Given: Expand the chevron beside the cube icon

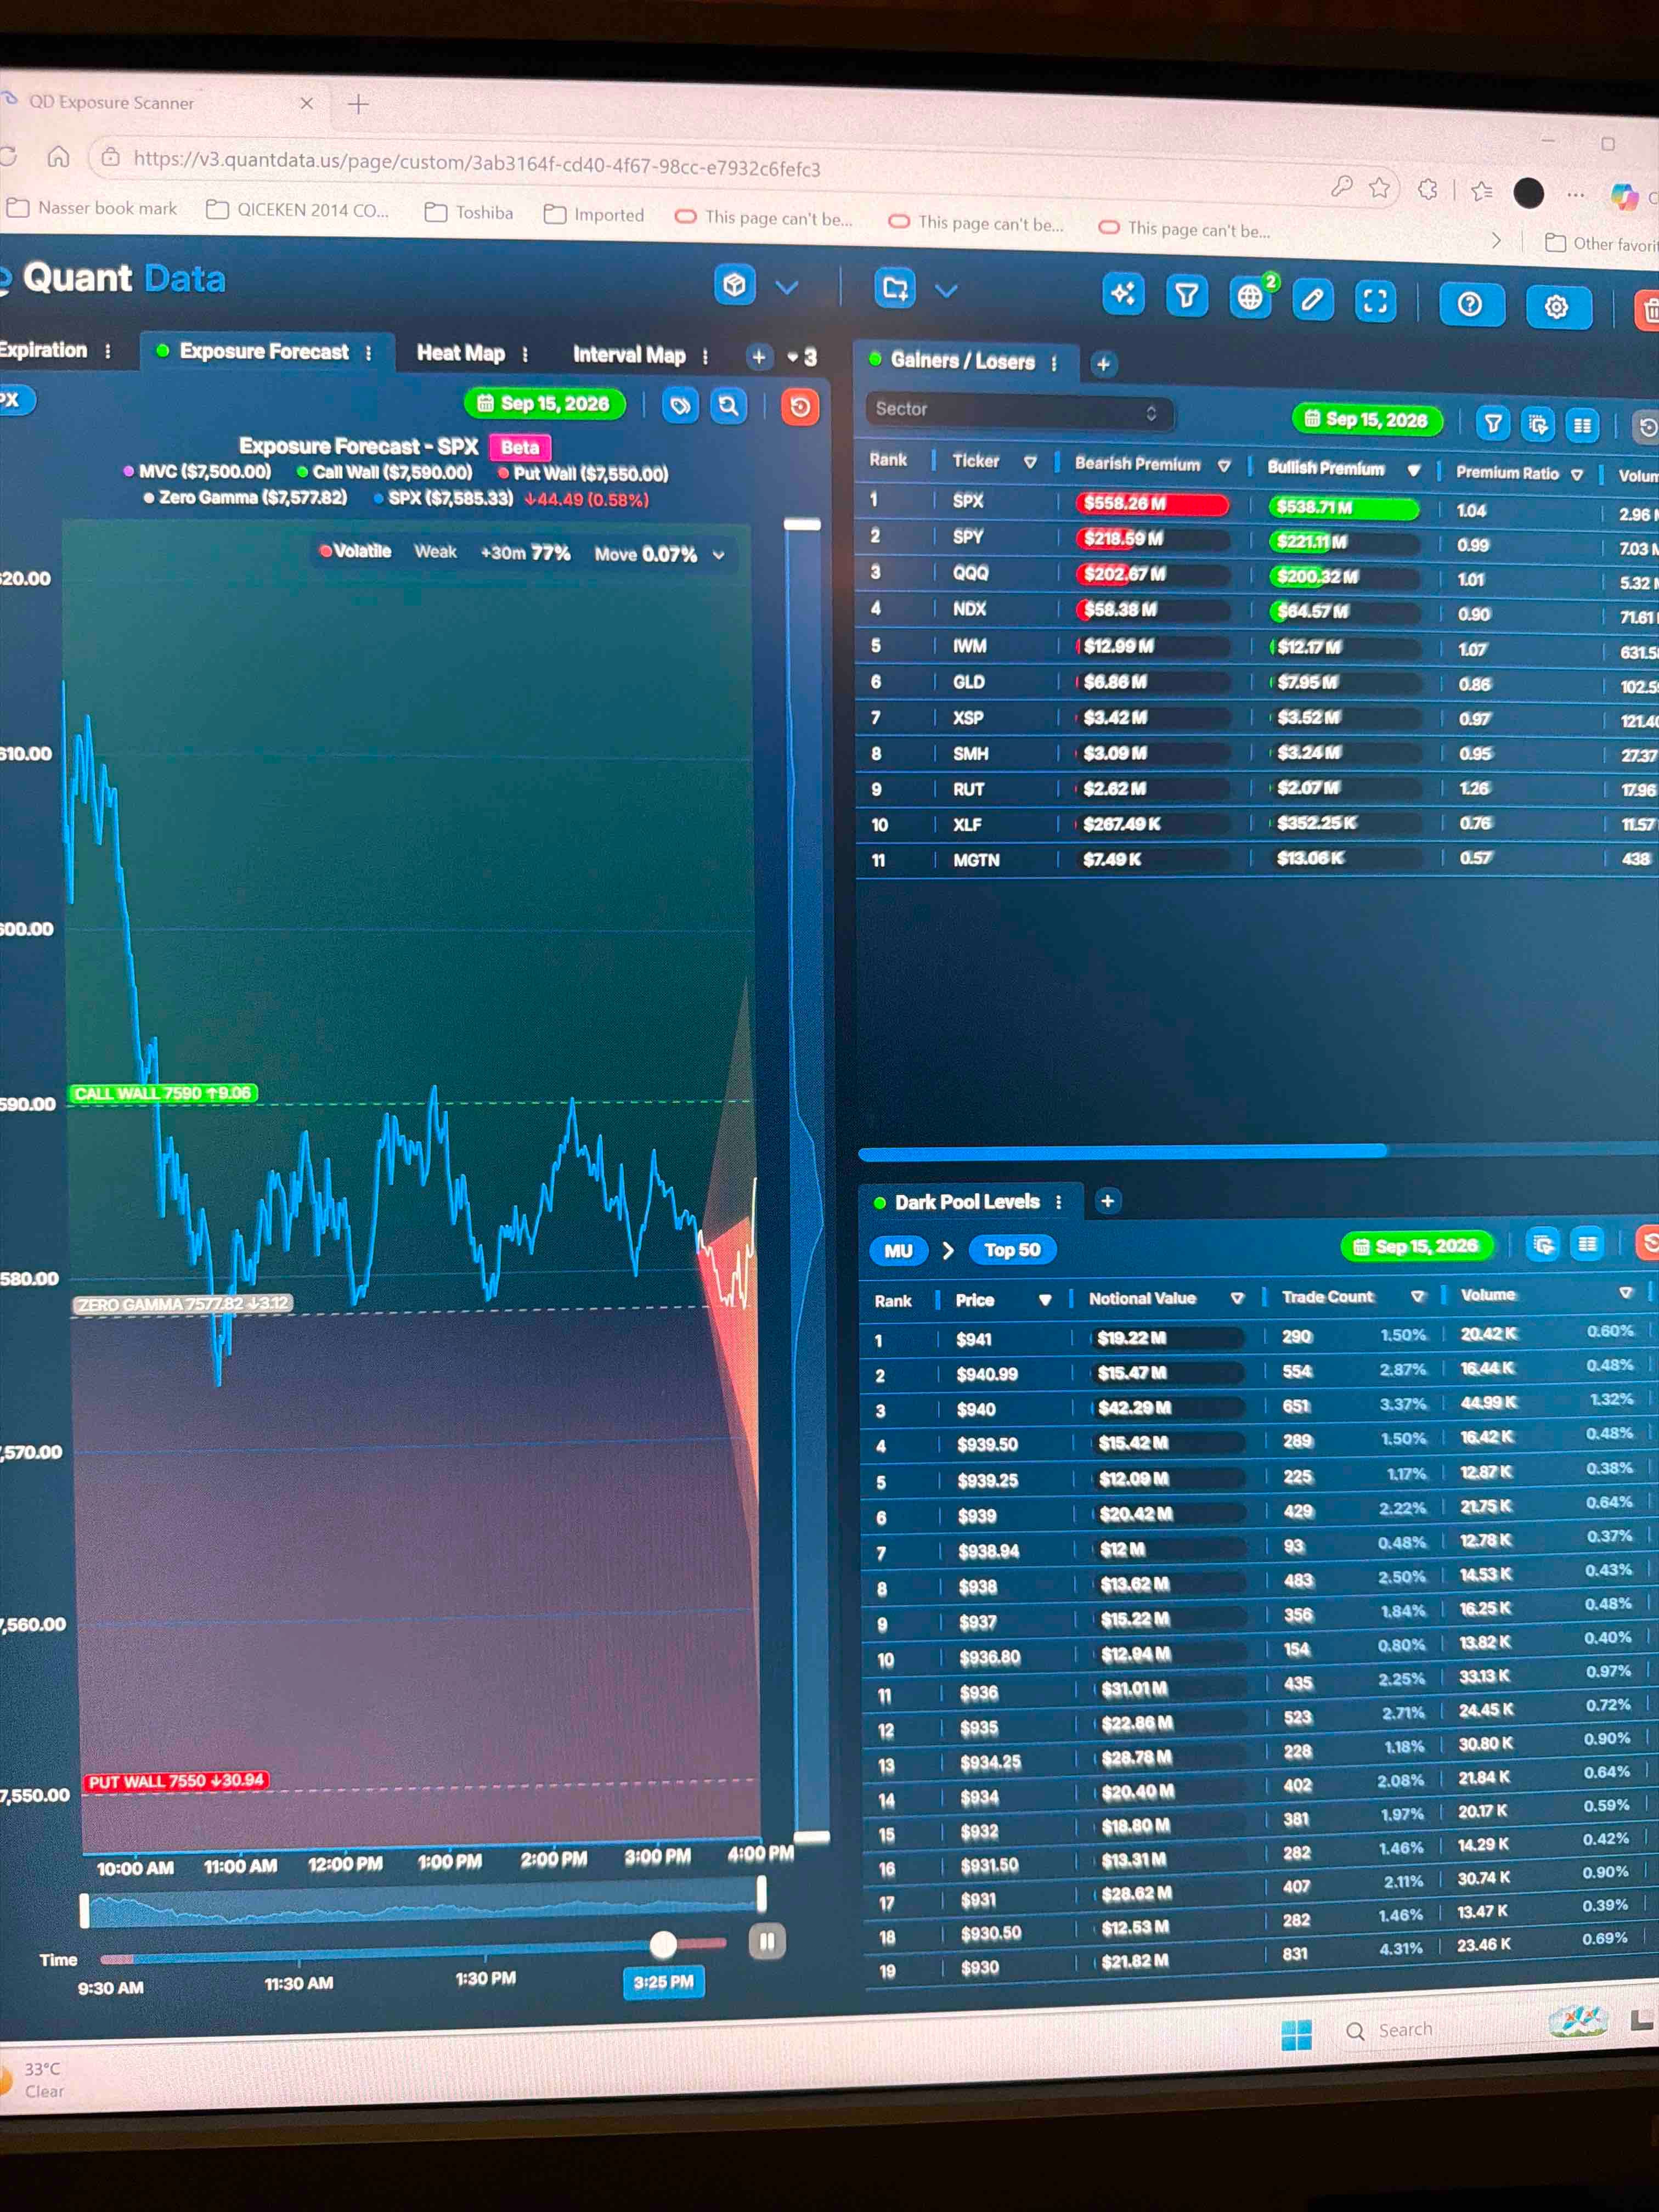Looking at the screenshot, I should [787, 288].
